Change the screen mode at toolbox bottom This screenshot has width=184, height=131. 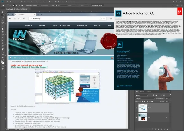point(2,69)
